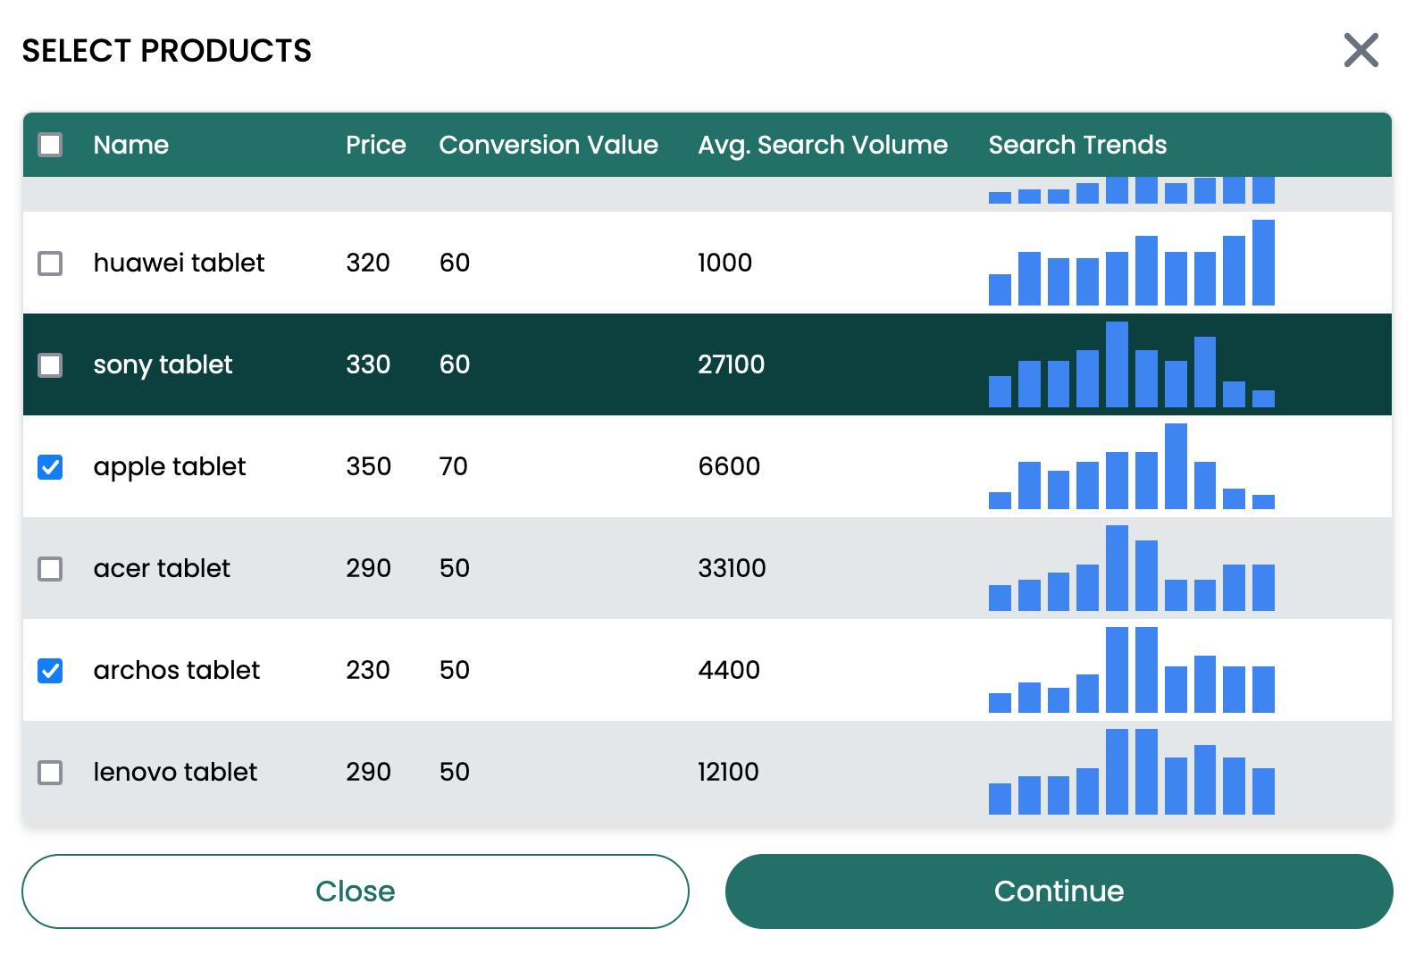Click search volume 33100 in acer row

(x=732, y=568)
